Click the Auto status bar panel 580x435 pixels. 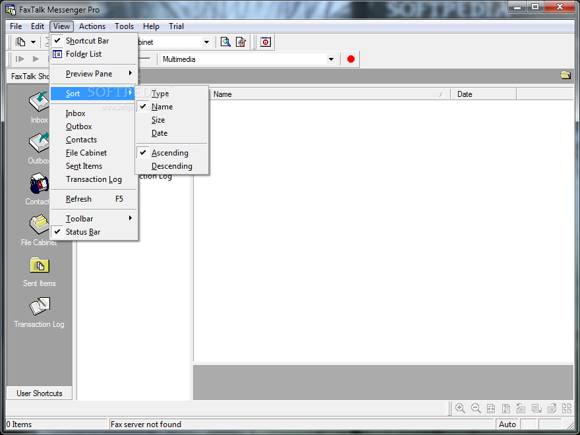(507, 424)
